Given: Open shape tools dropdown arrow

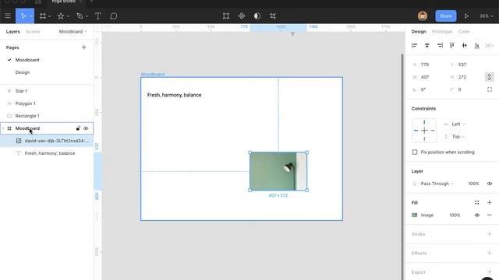Looking at the screenshot, I should pyautogui.click(x=68, y=16).
